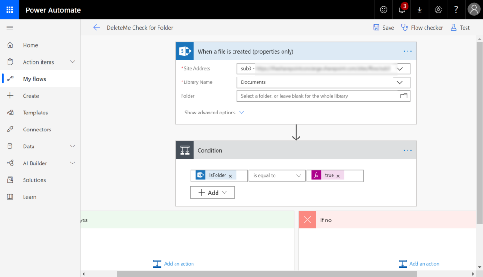Click the condition value field beside true
Image resolution: width=483 pixels, height=277 pixels.
353,175
